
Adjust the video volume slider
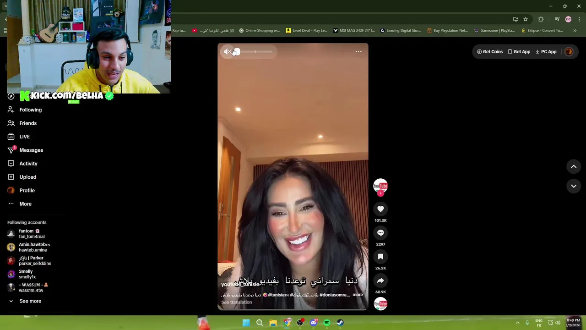point(254,52)
